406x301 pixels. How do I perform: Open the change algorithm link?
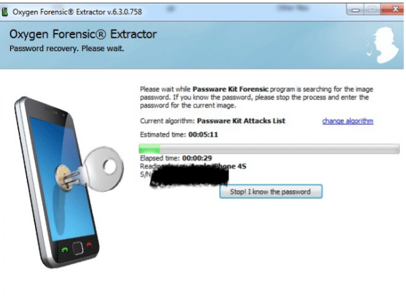(x=348, y=121)
